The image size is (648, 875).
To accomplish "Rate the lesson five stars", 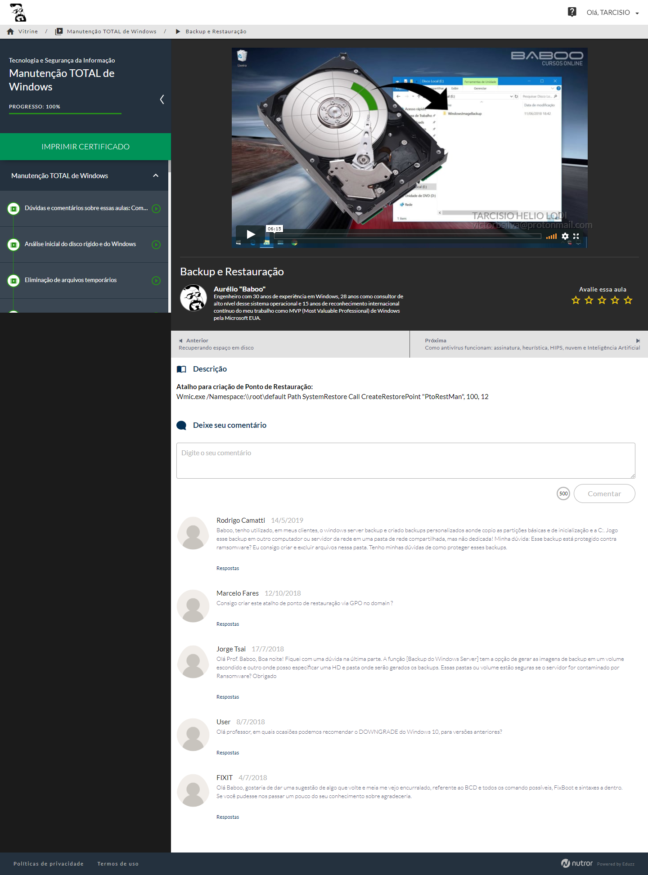I will [x=628, y=300].
